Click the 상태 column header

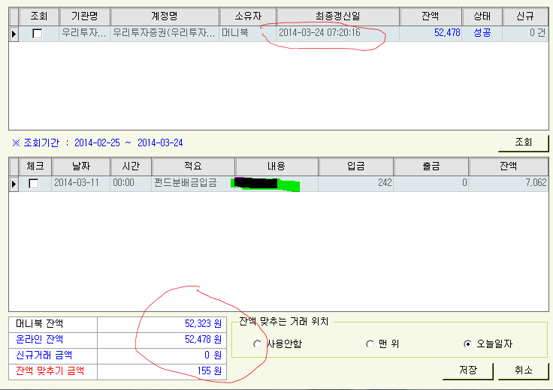(x=482, y=16)
